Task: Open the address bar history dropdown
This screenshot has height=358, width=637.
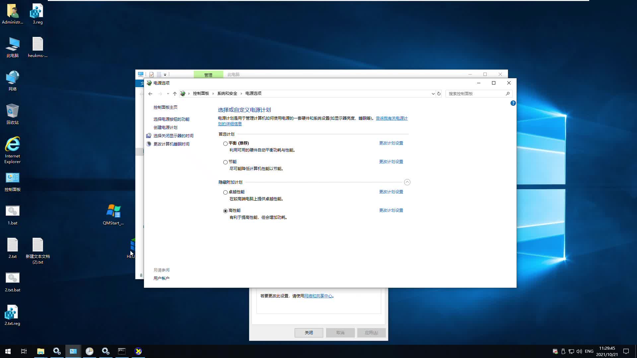Action: pos(433,94)
